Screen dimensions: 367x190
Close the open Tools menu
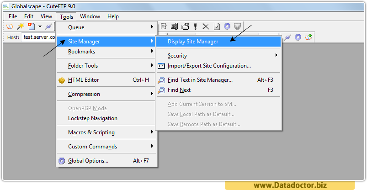66,16
